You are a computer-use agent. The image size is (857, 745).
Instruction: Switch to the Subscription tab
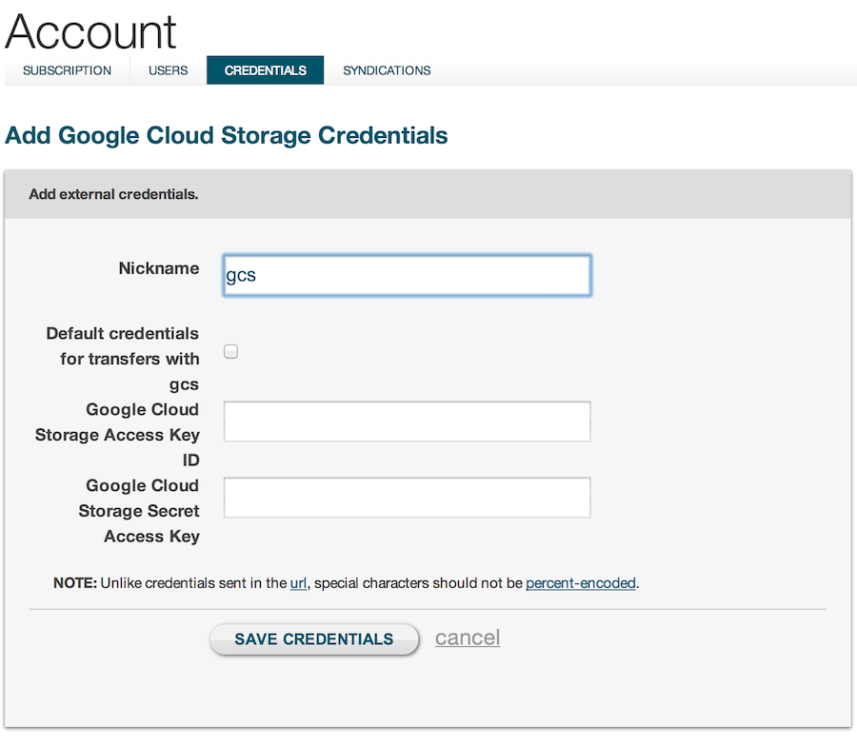(66, 69)
